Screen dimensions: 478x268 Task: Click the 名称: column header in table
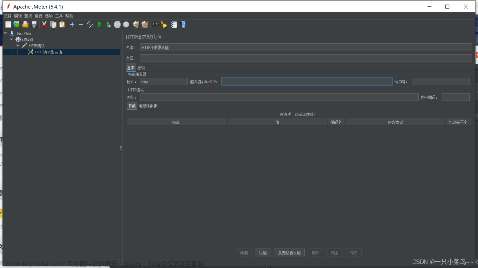point(177,122)
